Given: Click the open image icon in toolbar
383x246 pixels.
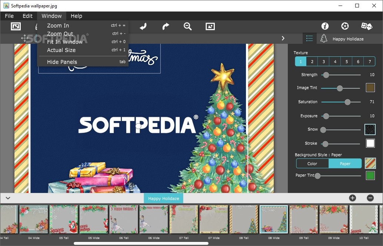Looking at the screenshot, I should tap(16, 26).
